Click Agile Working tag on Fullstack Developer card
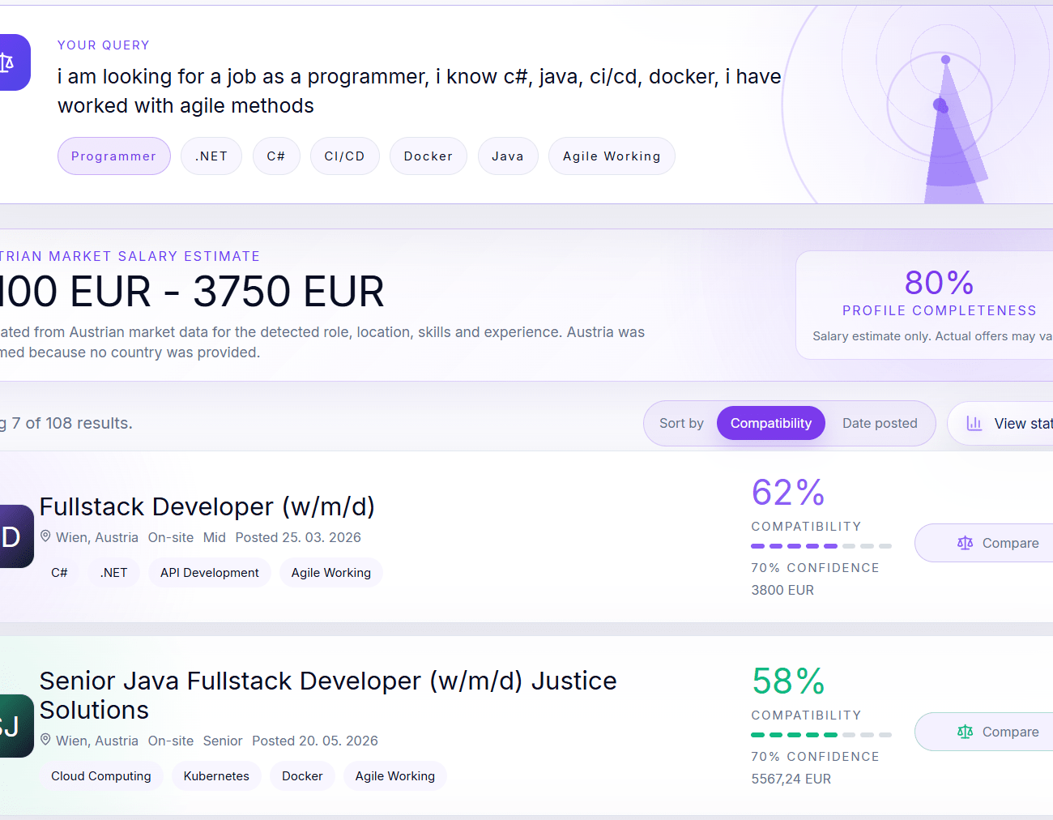This screenshot has height=820, width=1053. (331, 572)
